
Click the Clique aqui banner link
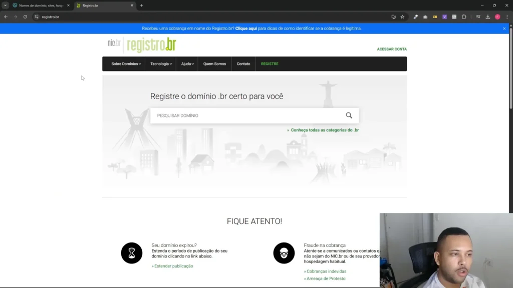click(246, 28)
